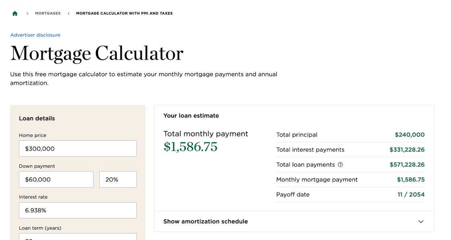Click the Total principal value $240,000

tap(410, 135)
